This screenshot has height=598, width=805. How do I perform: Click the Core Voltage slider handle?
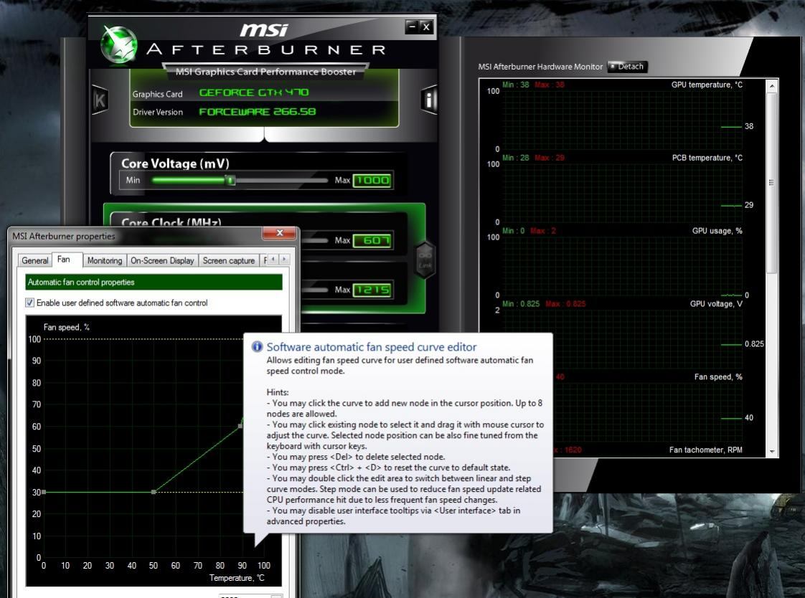[231, 180]
